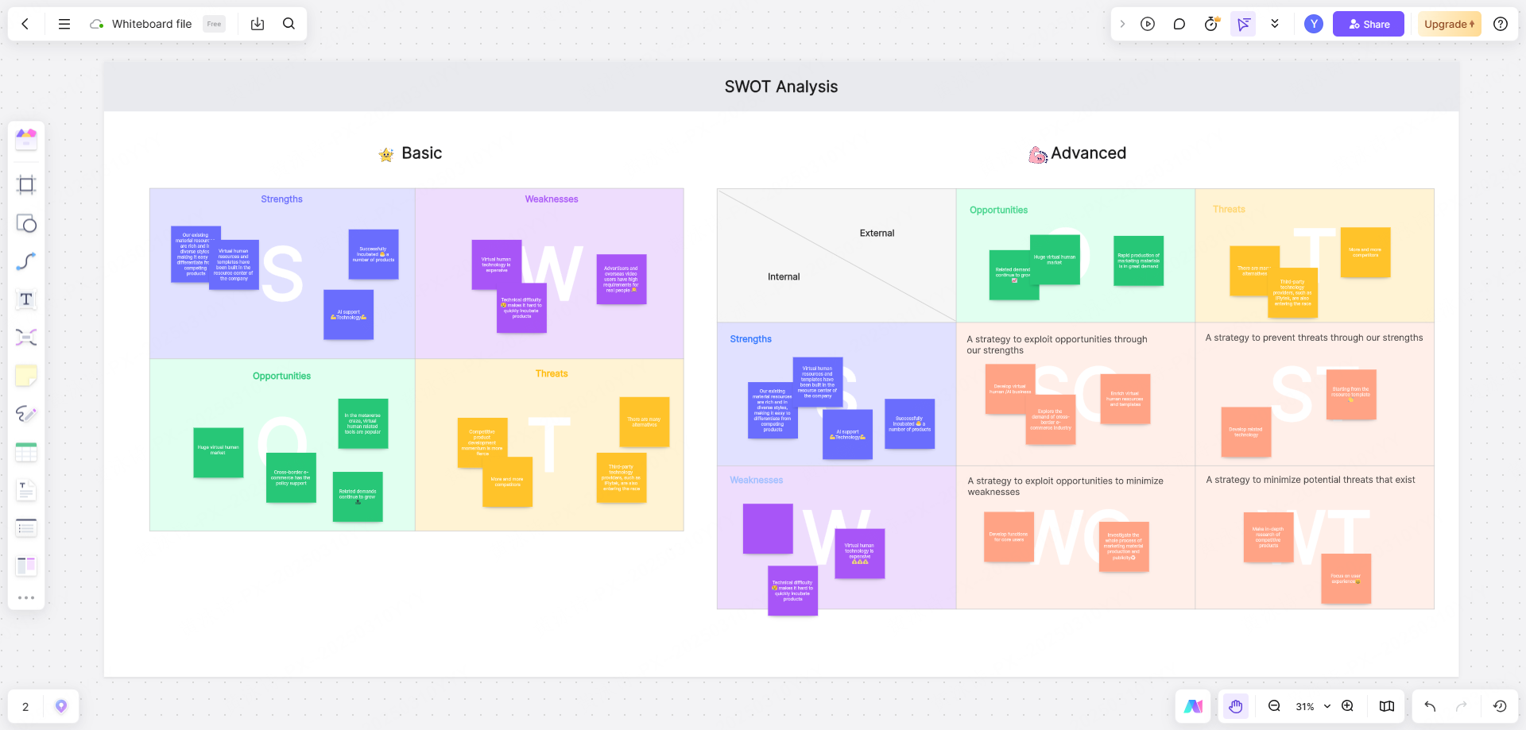The width and height of the screenshot is (1526, 730).
Task: Zoom out with minus magnifier
Action: tap(1274, 706)
